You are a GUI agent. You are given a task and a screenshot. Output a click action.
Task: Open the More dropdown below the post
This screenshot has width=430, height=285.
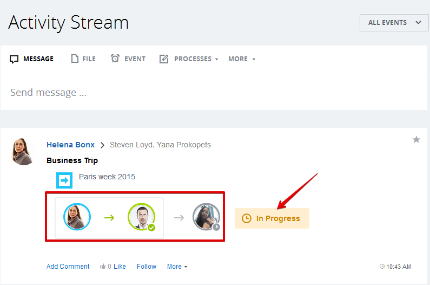click(x=177, y=267)
